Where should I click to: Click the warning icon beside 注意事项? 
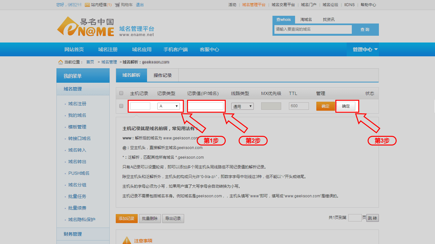pyautogui.click(x=127, y=240)
